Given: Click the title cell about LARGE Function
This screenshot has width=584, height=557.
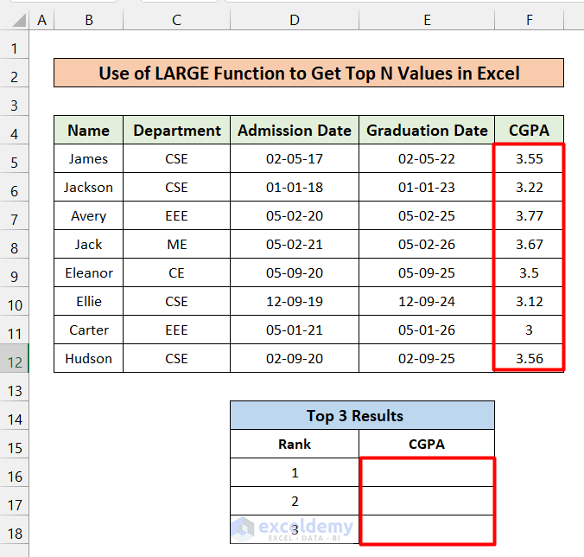Looking at the screenshot, I should click(x=308, y=73).
